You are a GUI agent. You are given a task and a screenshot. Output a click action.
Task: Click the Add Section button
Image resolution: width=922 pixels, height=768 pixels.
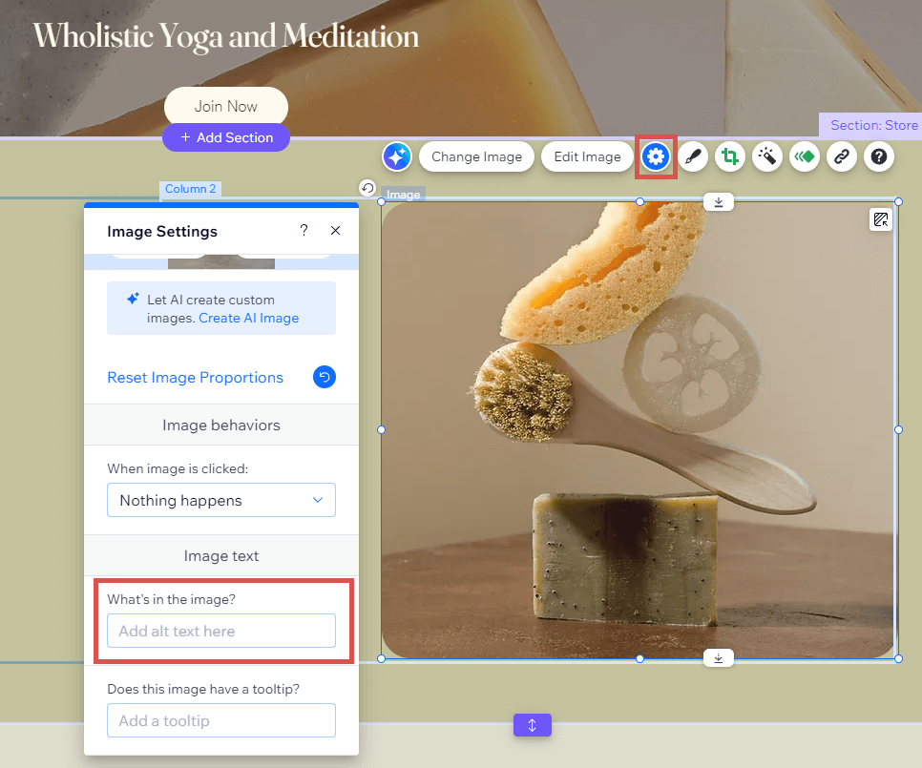point(226,137)
